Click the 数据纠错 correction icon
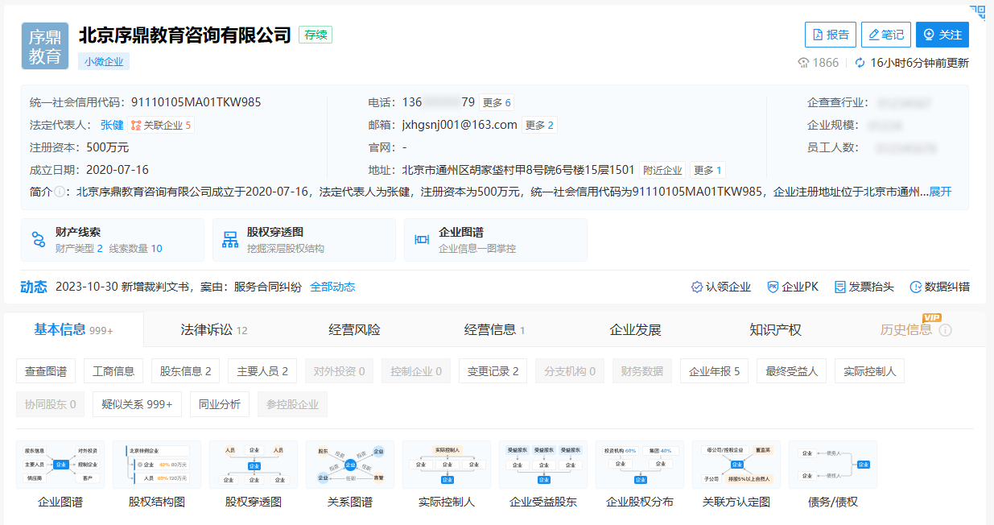 coord(915,287)
